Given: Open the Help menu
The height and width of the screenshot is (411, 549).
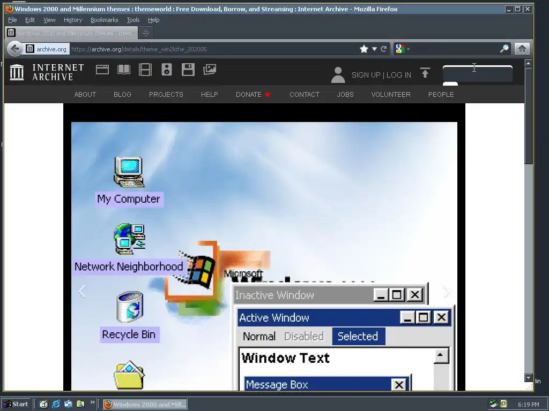Looking at the screenshot, I should [153, 20].
